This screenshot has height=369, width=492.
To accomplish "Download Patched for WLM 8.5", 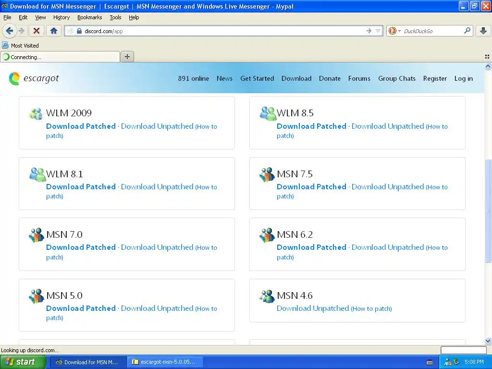I will (311, 126).
